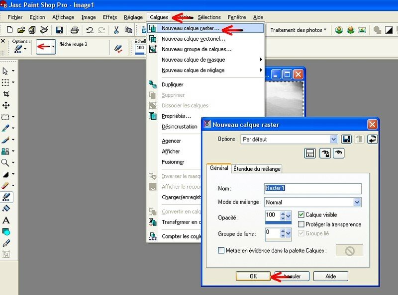The height and width of the screenshot is (295, 398).
Task: Select the Move tool with four arrows
Action: [x=6, y=105]
